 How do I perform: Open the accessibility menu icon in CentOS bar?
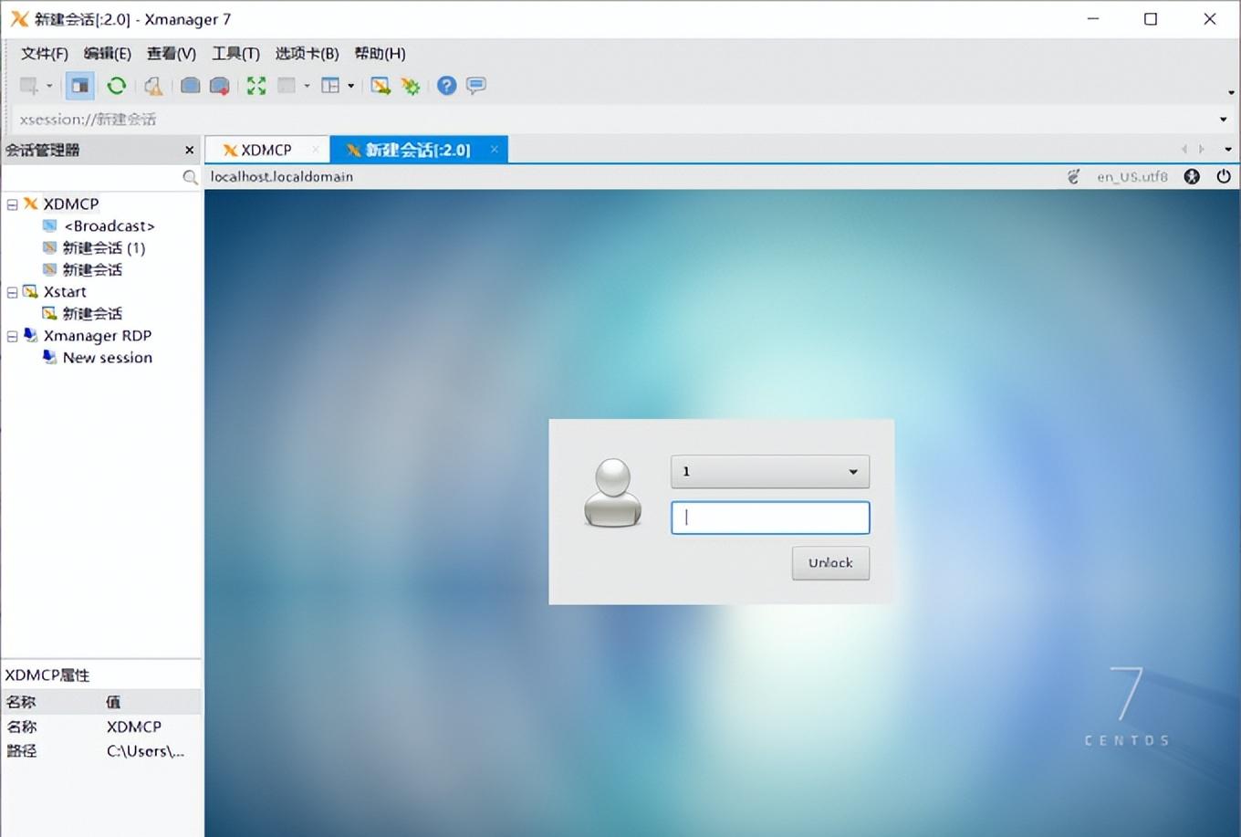click(x=1192, y=176)
